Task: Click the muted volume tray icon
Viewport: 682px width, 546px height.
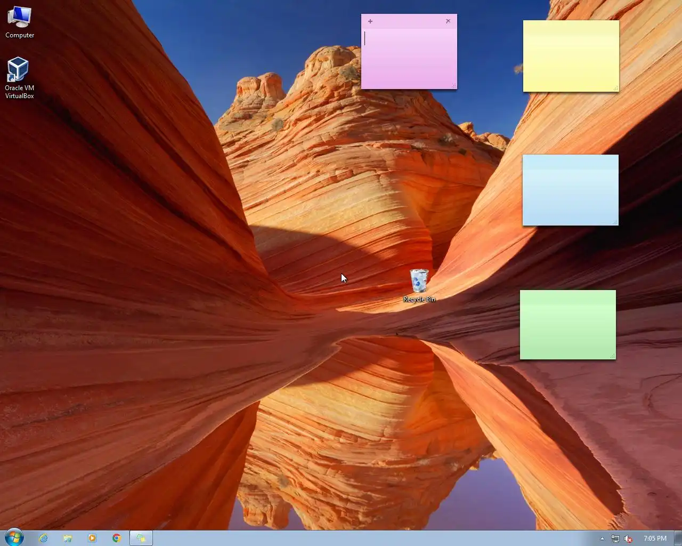Action: [629, 539]
